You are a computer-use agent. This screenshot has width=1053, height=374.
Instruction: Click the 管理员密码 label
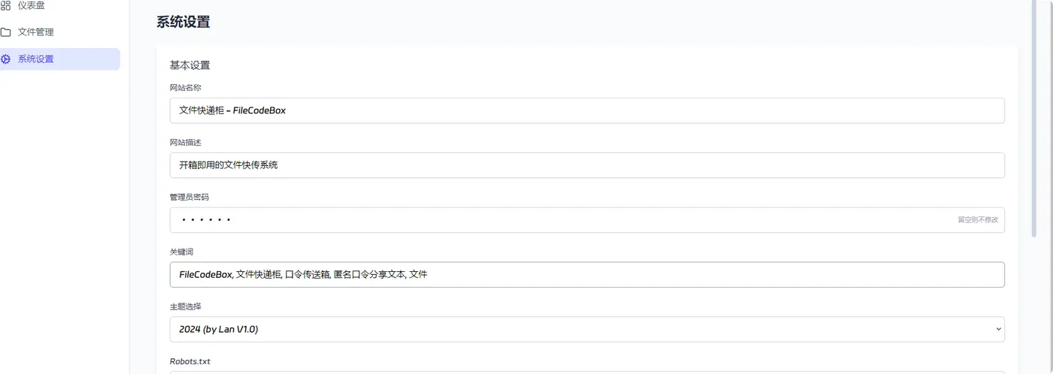click(190, 198)
